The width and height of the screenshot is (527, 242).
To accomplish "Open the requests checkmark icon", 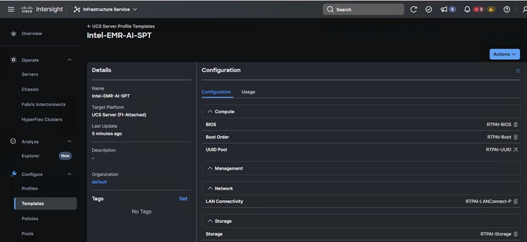I will 428,9.
